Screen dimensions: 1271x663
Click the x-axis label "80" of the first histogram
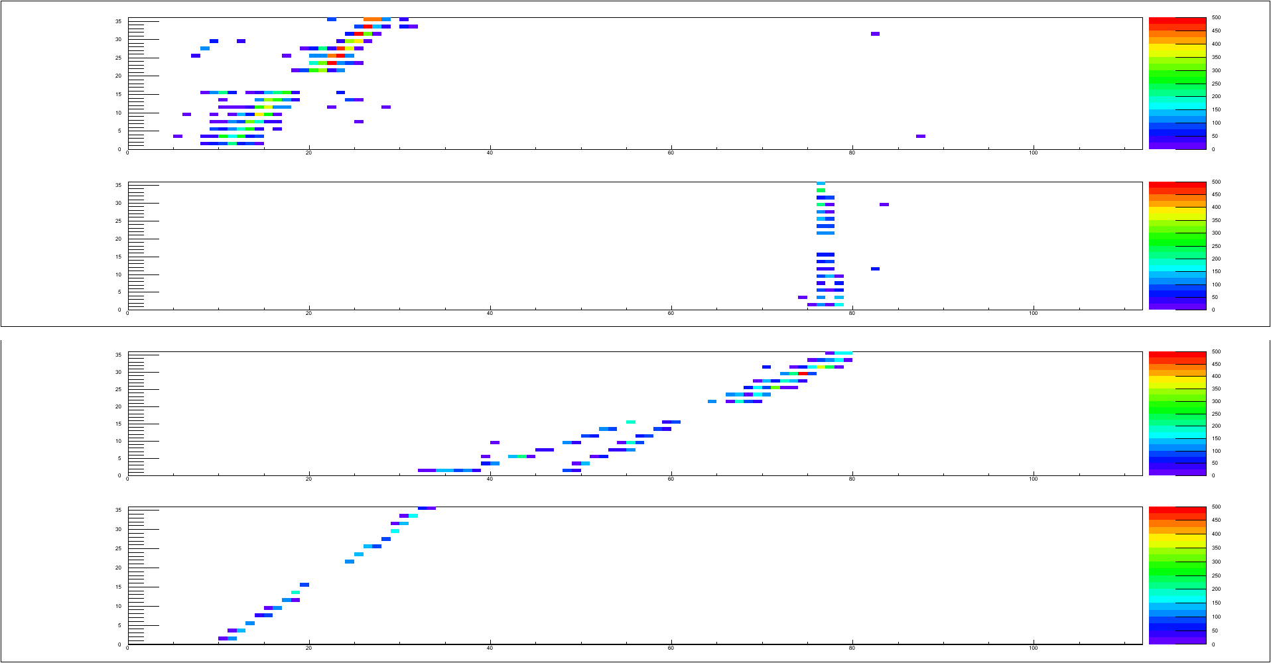pyautogui.click(x=852, y=153)
